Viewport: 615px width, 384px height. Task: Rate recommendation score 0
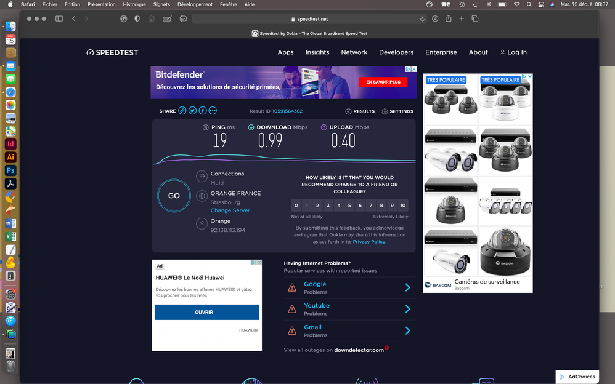(296, 206)
